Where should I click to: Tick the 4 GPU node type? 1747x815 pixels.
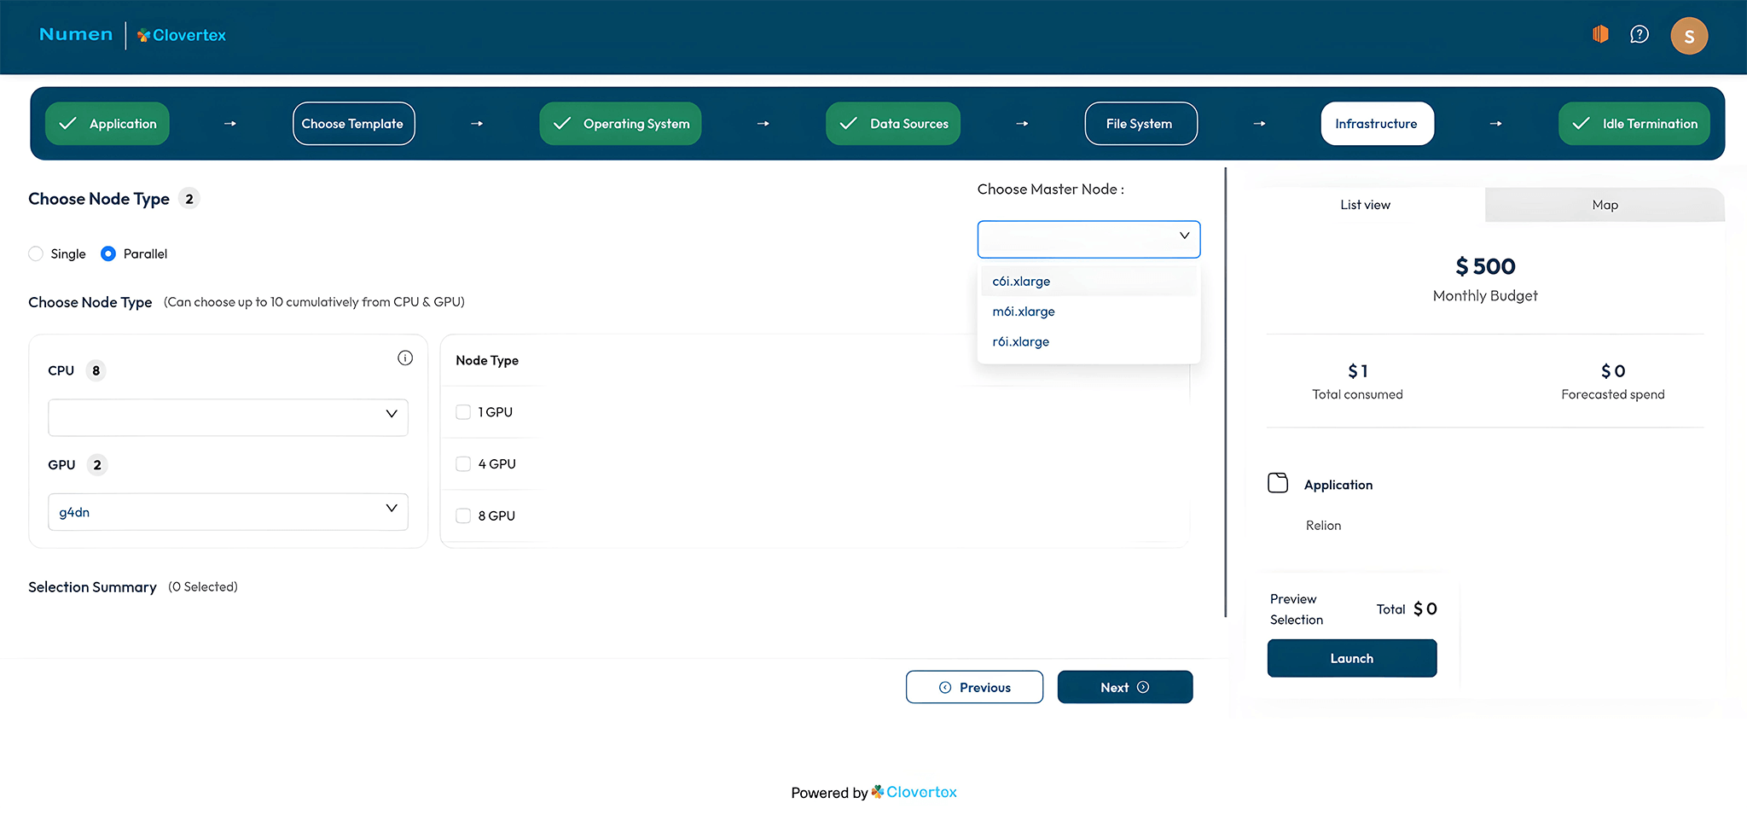pos(463,464)
